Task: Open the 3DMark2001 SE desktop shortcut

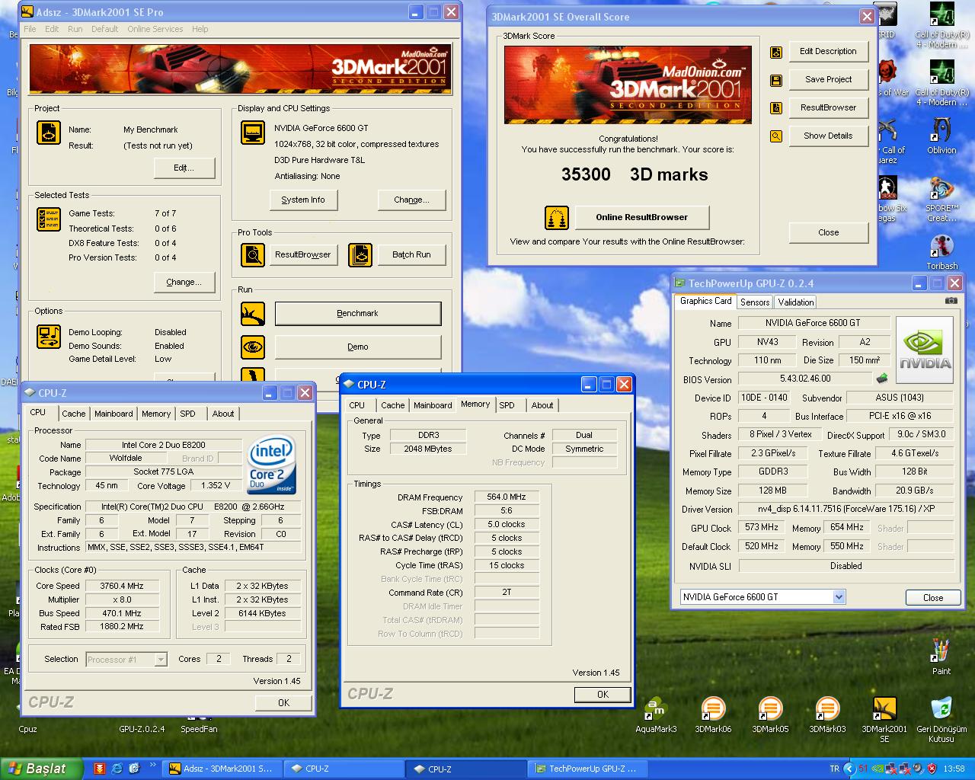Action: coord(884,719)
